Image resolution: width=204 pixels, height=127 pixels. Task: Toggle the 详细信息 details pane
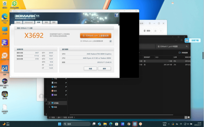click(183, 53)
